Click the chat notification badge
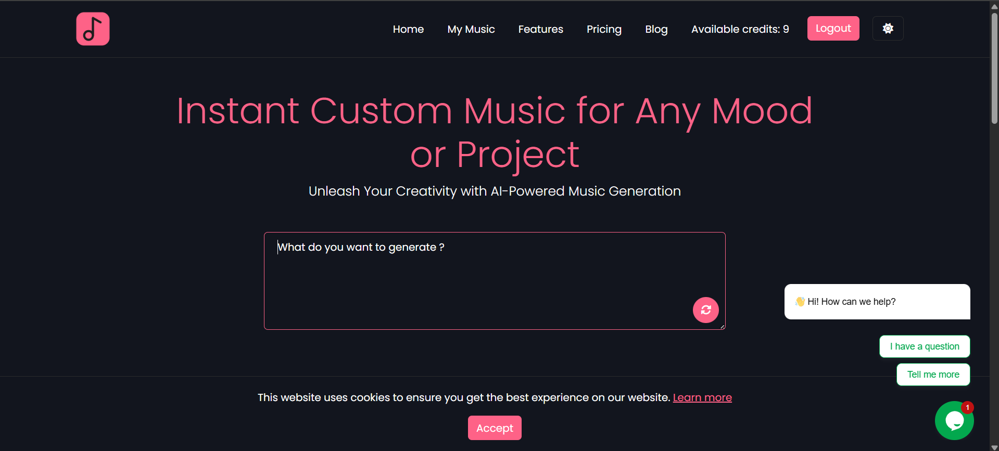This screenshot has height=451, width=999. pyautogui.click(x=967, y=408)
